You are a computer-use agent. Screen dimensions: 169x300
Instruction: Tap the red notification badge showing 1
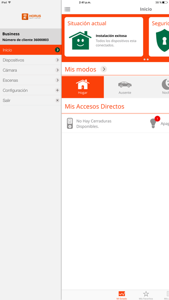coord(157,119)
